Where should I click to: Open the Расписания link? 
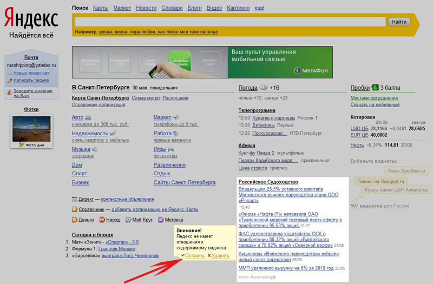coord(175,98)
